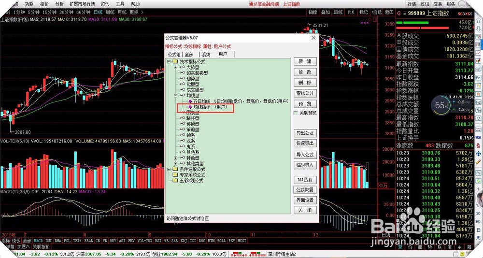Collapse the 均线型 tree node

(x=176, y=96)
